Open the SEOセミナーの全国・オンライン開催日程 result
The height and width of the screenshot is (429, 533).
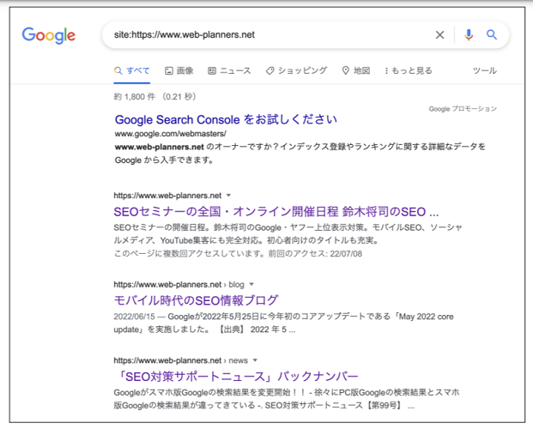coord(276,212)
